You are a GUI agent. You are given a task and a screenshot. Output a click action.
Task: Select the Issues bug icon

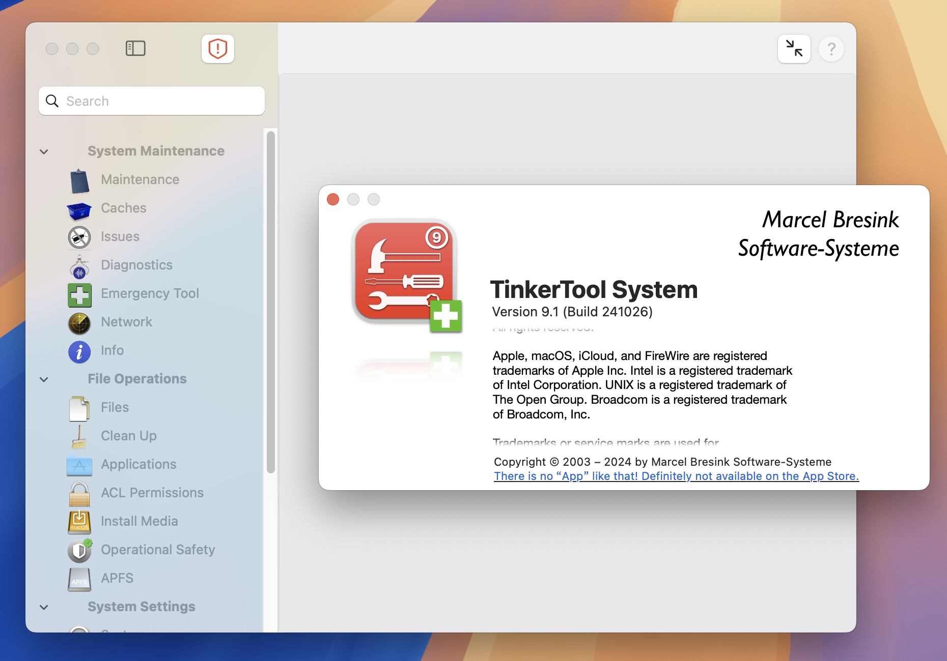click(x=79, y=237)
